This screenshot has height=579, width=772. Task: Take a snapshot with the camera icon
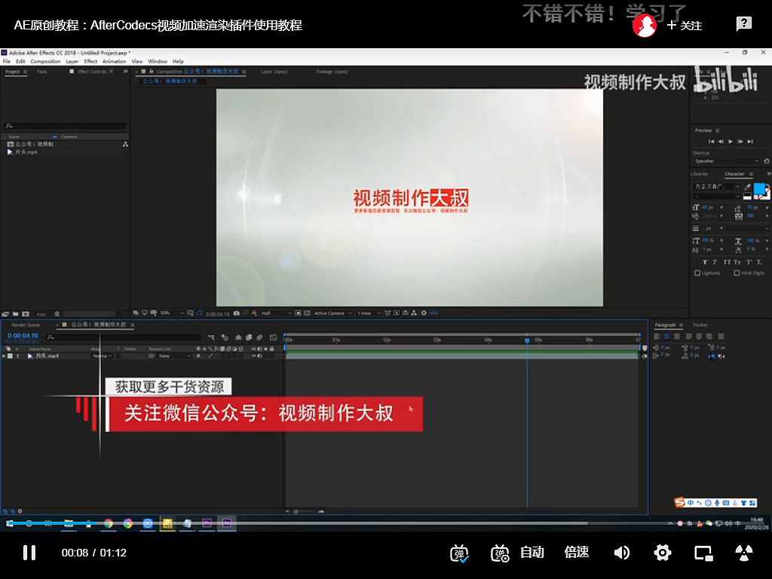pos(236,312)
